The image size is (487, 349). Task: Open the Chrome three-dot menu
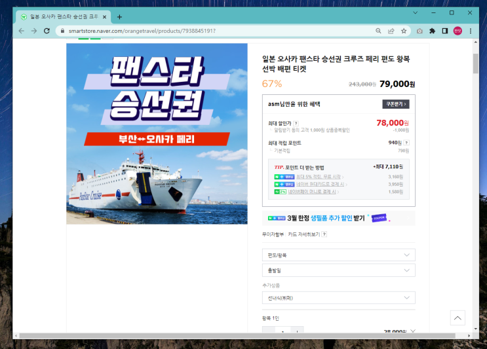click(471, 31)
